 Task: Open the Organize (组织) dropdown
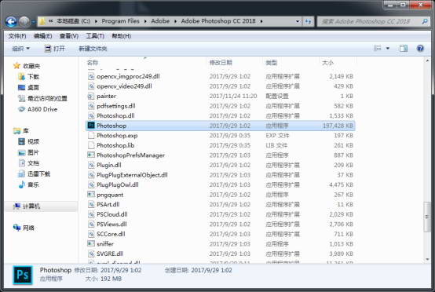(20, 49)
